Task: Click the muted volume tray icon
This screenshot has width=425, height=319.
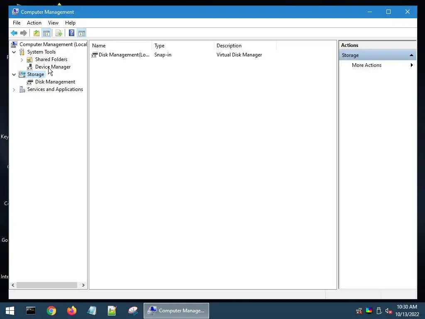Action: coord(388,311)
